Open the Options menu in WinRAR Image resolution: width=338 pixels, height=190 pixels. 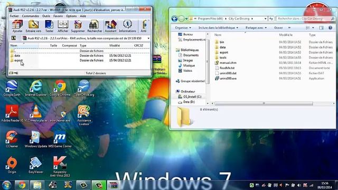click(x=71, y=16)
